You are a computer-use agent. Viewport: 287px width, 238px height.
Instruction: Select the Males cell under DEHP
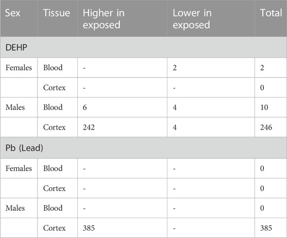tap(15, 107)
